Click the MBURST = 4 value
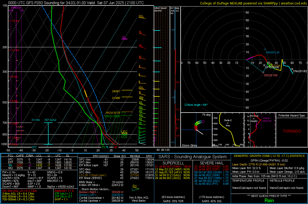 pos(55,181)
